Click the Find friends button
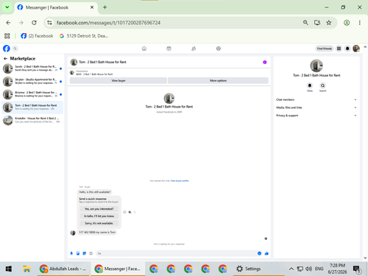The image size is (368, 276). pos(325,49)
